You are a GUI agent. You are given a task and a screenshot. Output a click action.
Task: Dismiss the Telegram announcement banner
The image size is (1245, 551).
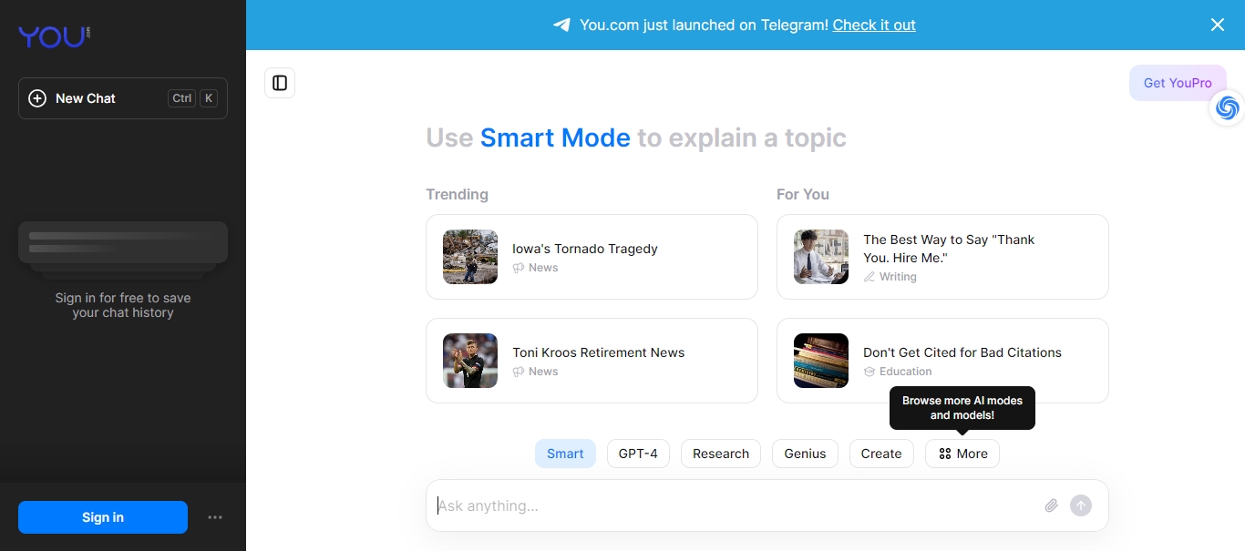click(1217, 25)
